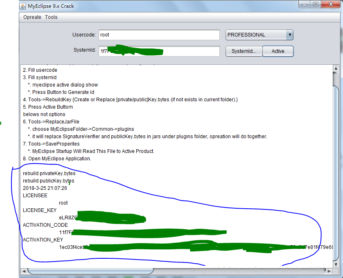Click 'Press Button to Generate id' line
Viewport: 343px width, 278px height.
(x=61, y=92)
